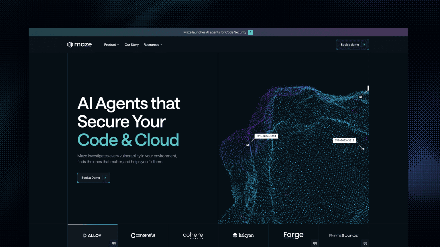Select the Cohere Health customer tab
Image resolution: width=440 pixels, height=247 pixels.
point(193,235)
